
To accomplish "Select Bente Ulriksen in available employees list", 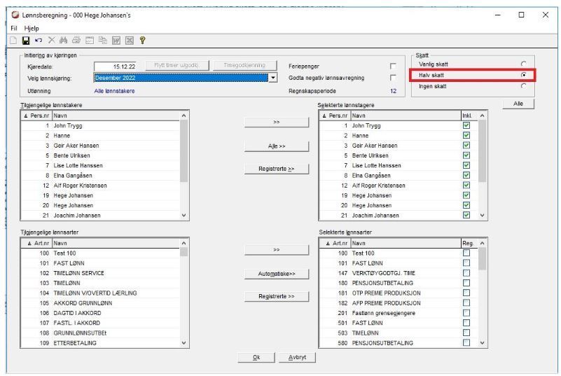I will [101, 155].
